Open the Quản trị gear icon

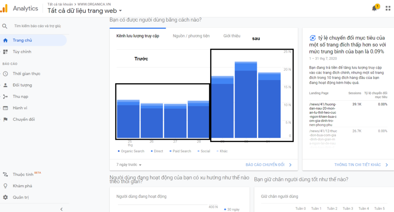click(5, 197)
